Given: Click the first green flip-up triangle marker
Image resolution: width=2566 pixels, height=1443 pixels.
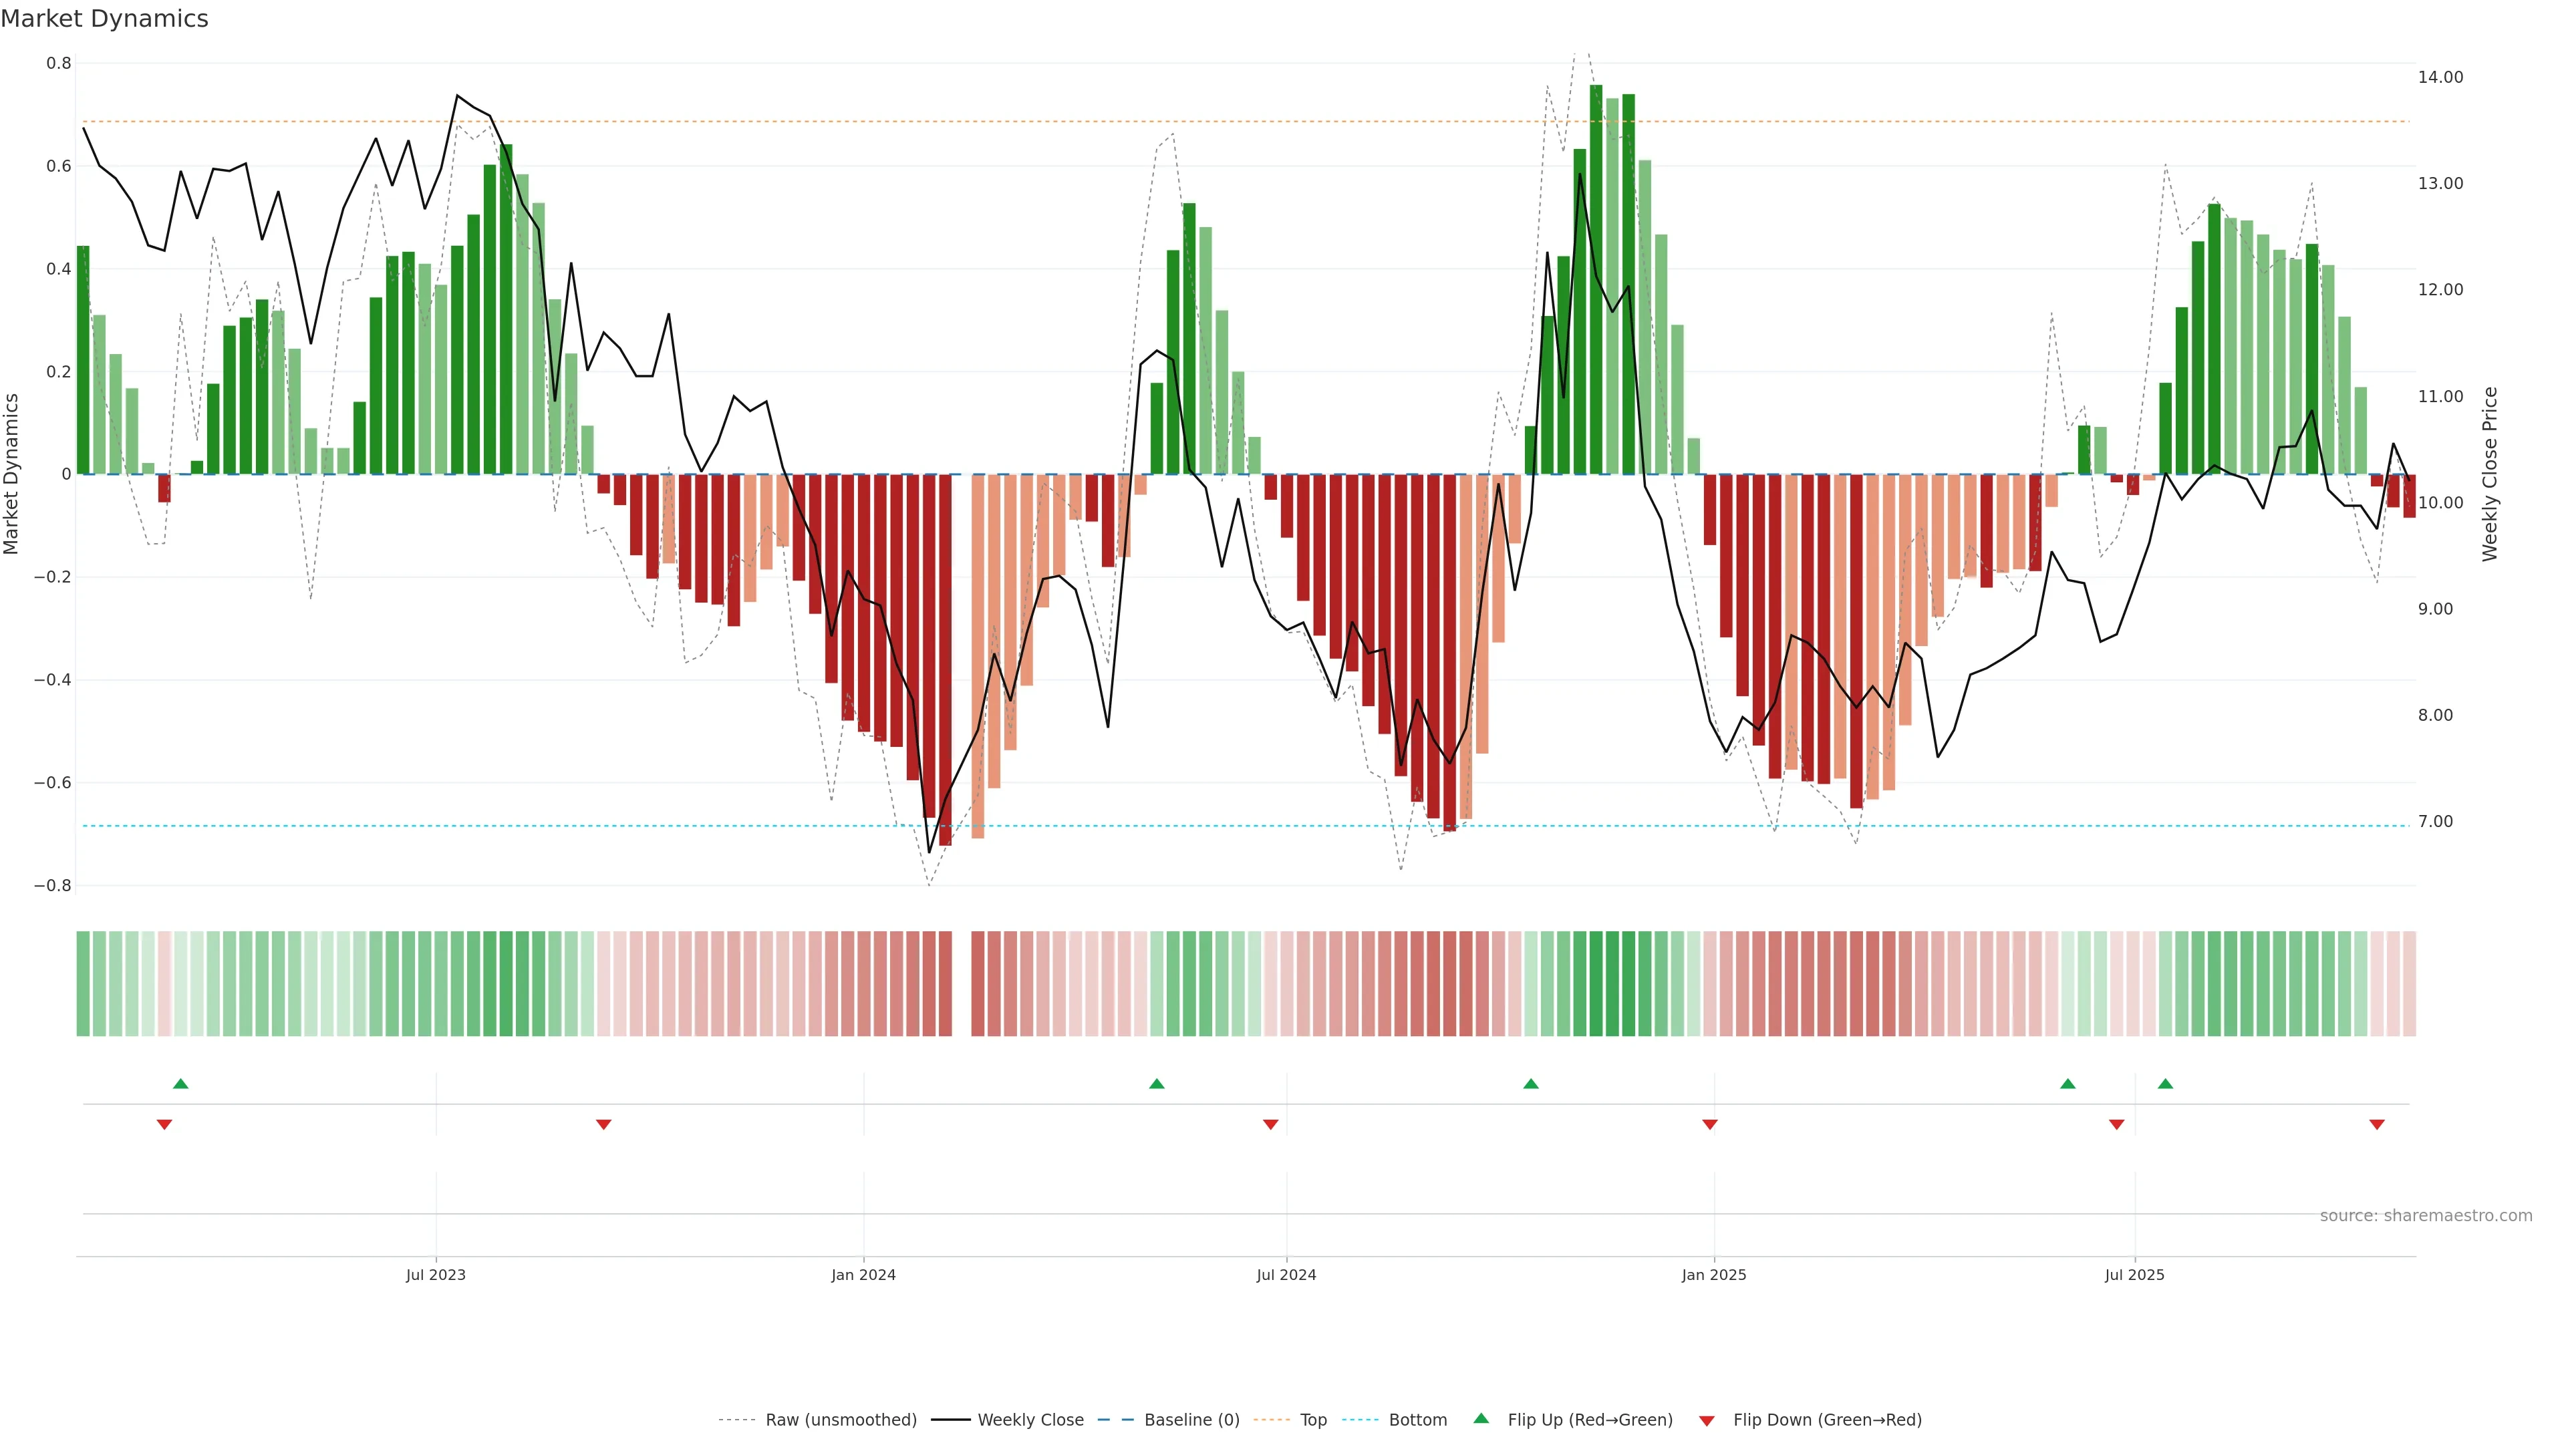Looking at the screenshot, I should (180, 1084).
